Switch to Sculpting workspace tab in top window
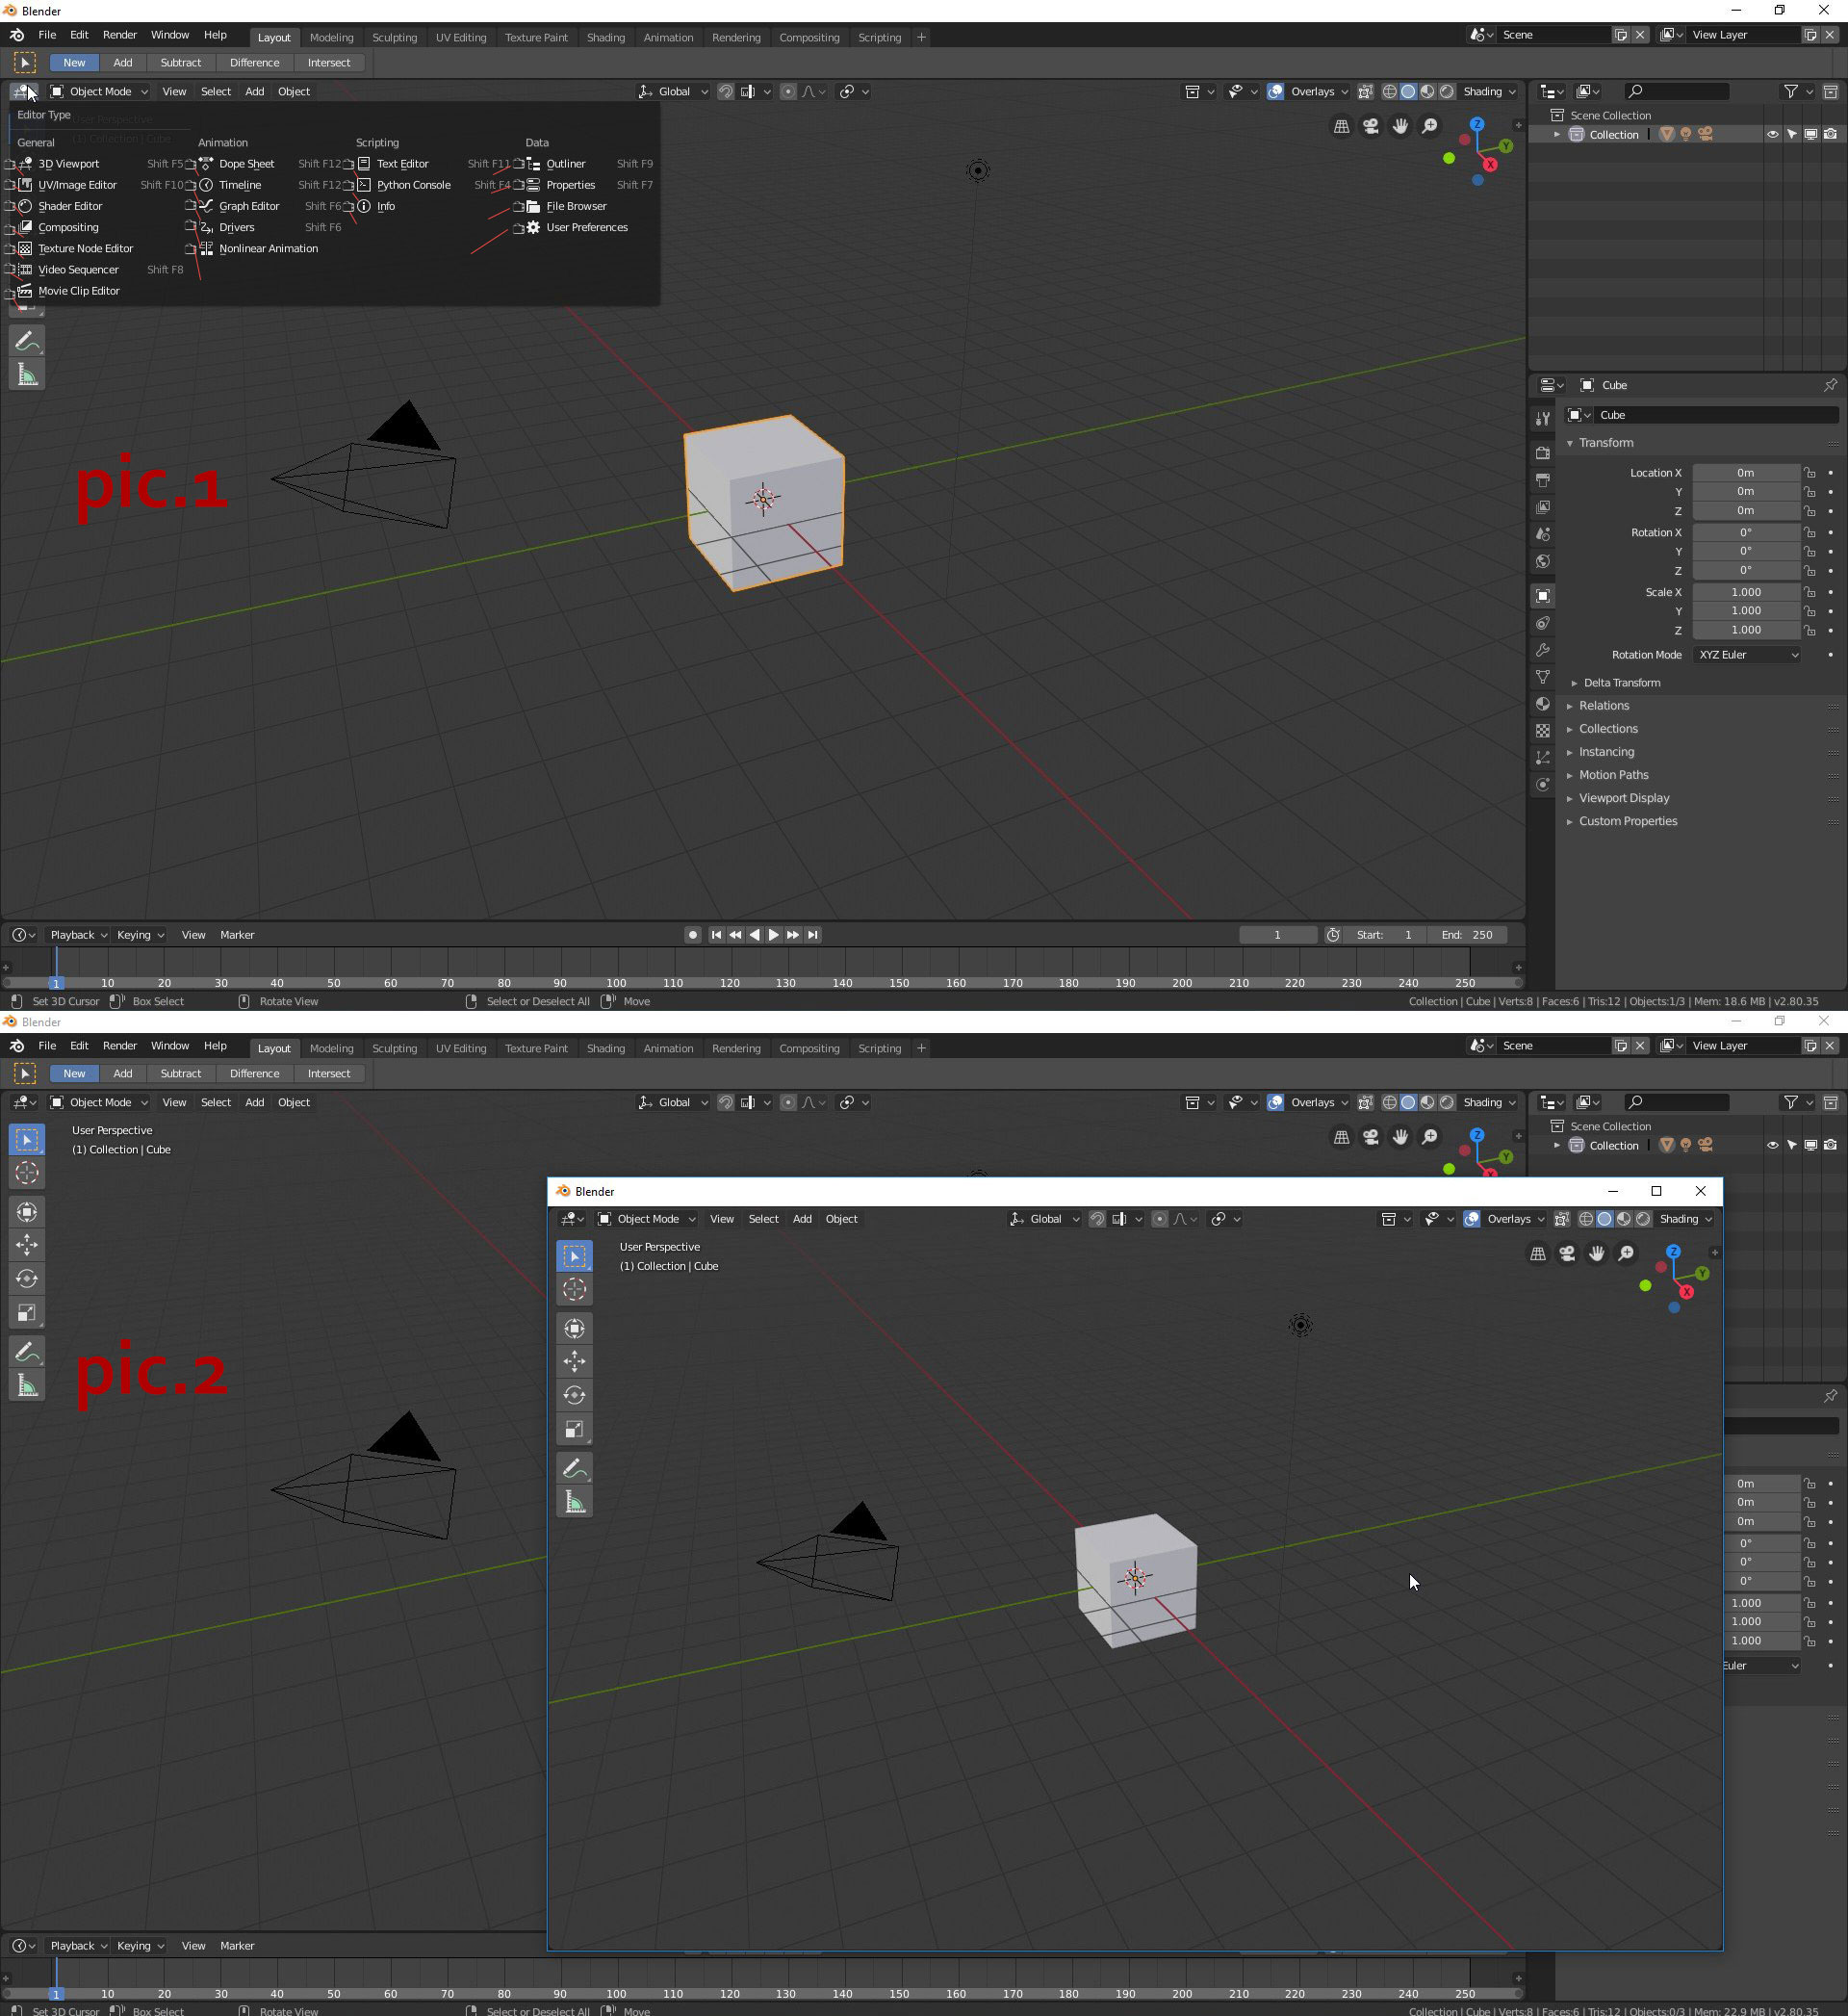Image resolution: width=1848 pixels, height=2016 pixels. (394, 37)
